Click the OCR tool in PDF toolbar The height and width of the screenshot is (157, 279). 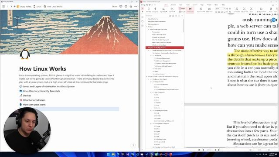[251, 10]
